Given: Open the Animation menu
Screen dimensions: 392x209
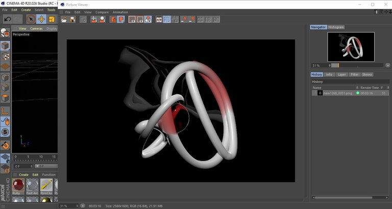Looking at the screenshot, I should [120, 12].
